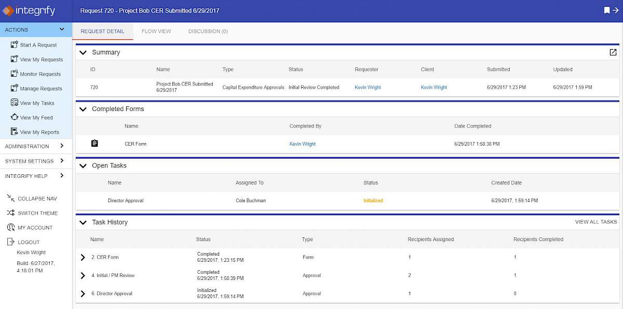
Task: Click Capital Expenditure Approvals type cell
Action: (x=253, y=87)
